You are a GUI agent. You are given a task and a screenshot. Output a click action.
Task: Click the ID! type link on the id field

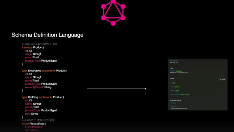click(174, 83)
